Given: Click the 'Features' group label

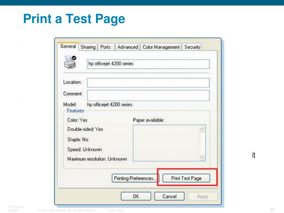Looking at the screenshot, I should [x=75, y=111].
